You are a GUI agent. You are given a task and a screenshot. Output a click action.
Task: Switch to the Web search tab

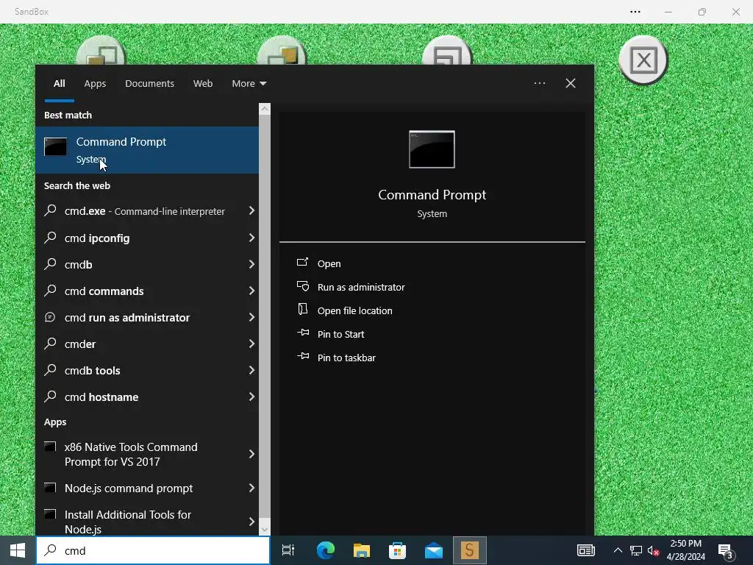[x=203, y=84]
